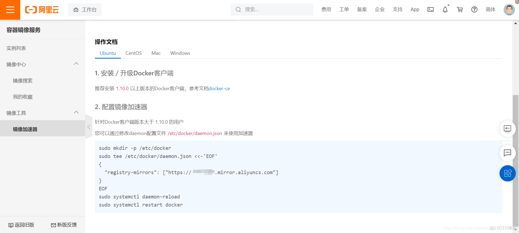The image size is (519, 233).
Task: Click the 1.10.0 red version text
Action: coord(122,89)
